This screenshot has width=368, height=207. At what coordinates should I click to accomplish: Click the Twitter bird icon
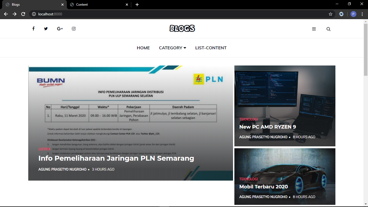coord(46,29)
